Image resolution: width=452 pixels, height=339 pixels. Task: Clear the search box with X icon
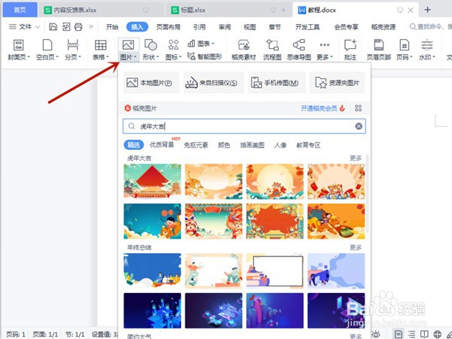tap(359, 126)
